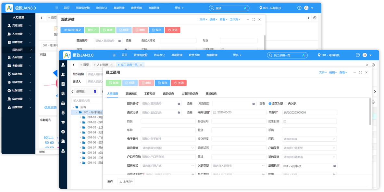Click the 上传文件 button
The width and height of the screenshot is (384, 192).
126,182
